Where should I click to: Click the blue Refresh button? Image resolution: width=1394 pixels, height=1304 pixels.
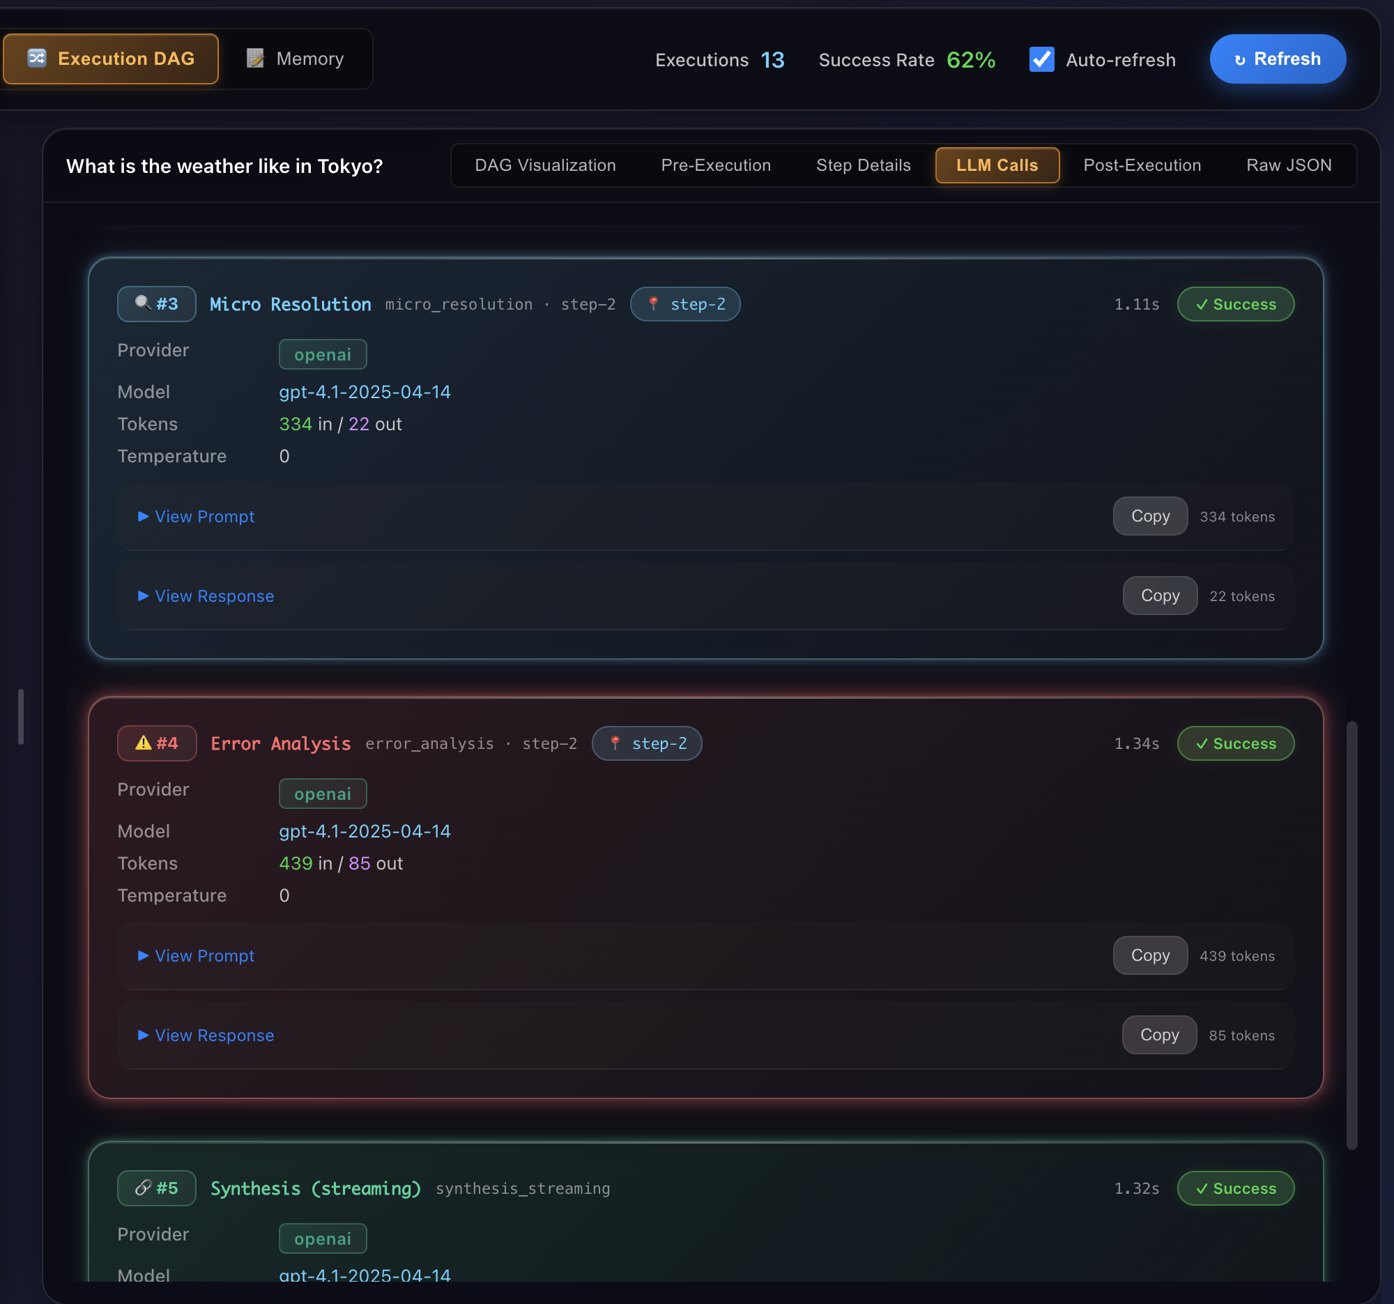(x=1278, y=59)
